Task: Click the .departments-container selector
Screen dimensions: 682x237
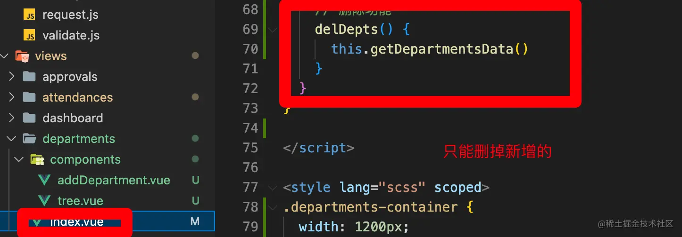Action: pyautogui.click(x=370, y=207)
